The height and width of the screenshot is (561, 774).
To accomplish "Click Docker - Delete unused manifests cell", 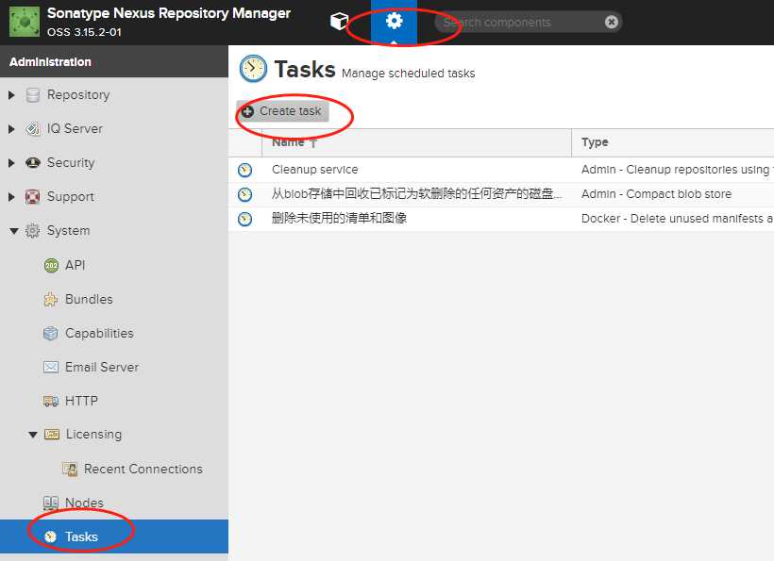I will pos(678,219).
